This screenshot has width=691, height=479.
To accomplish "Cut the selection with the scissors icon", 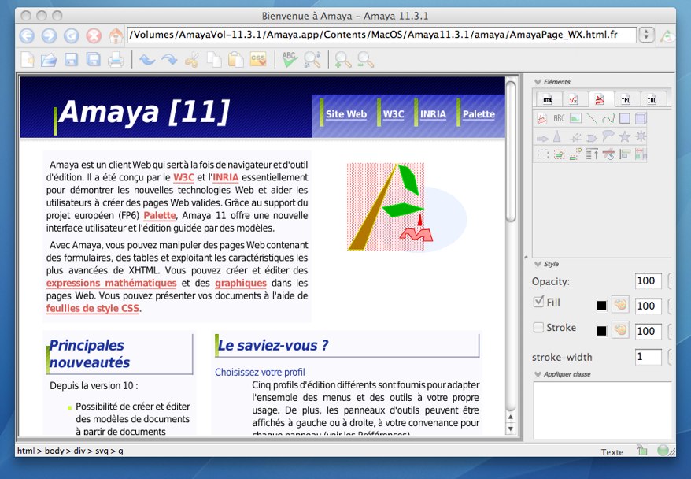I will tap(192, 59).
